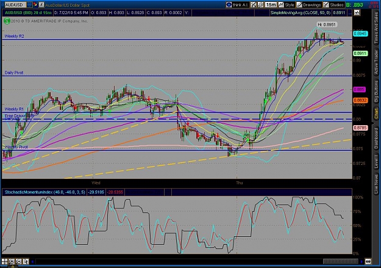This screenshot has height=268, width=381.
Task: Open the Dashboard side tab
Action: tap(376, 138)
